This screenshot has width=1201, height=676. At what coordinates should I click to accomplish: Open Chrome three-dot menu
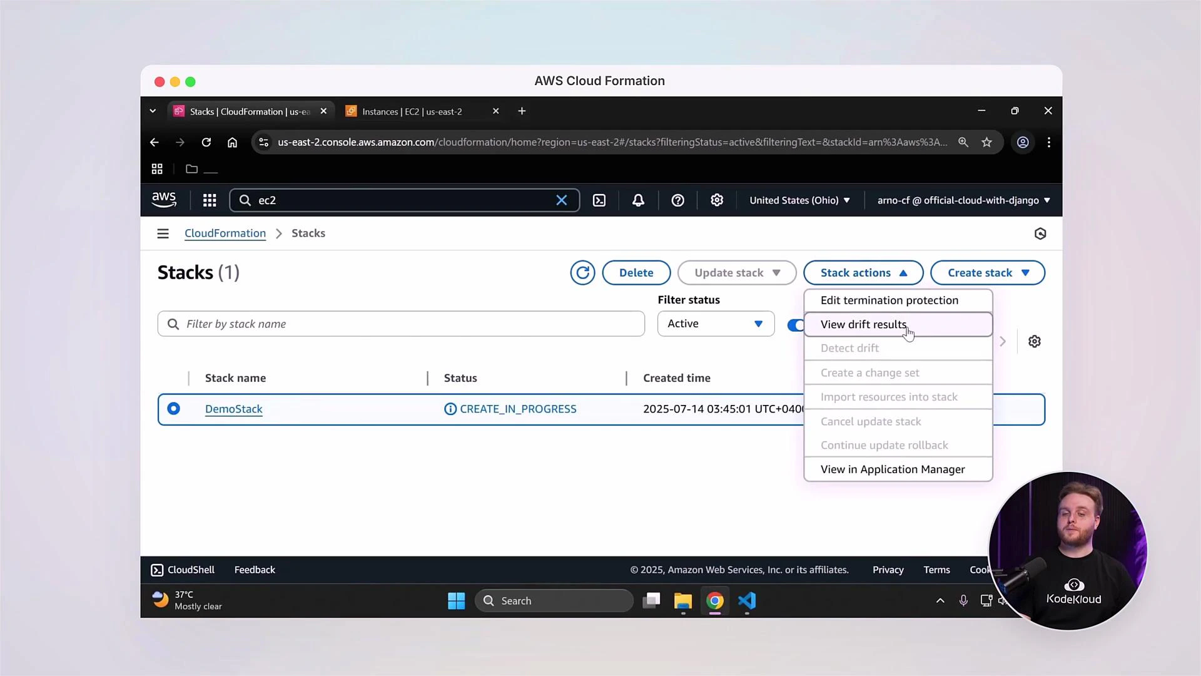click(x=1049, y=142)
